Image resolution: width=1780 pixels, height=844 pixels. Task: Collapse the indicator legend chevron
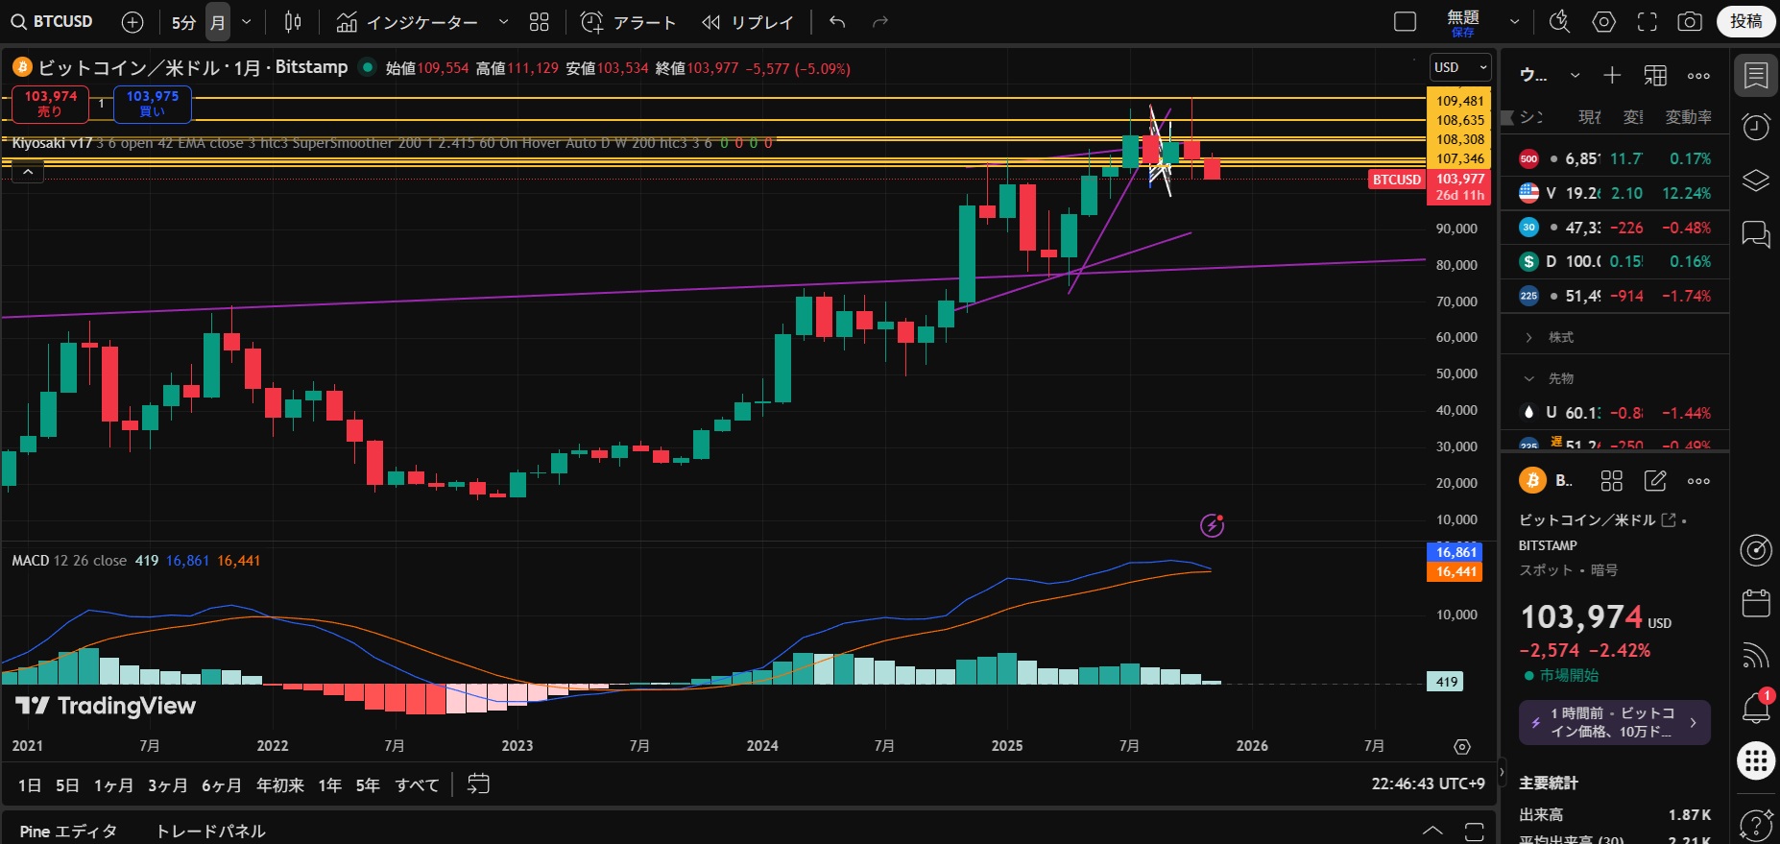[x=28, y=172]
